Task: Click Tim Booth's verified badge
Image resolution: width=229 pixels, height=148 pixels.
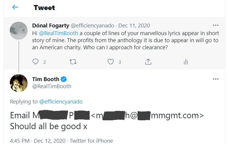Action: coord(64,79)
